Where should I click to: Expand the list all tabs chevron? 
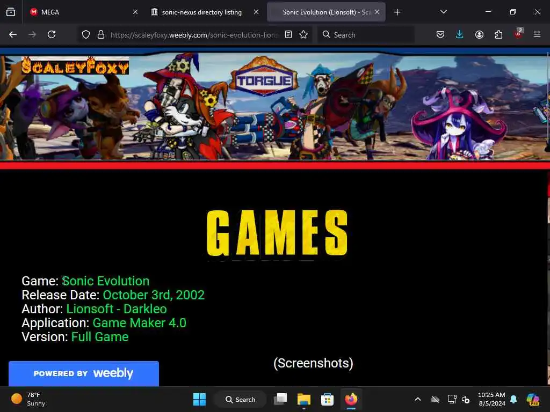(x=443, y=12)
